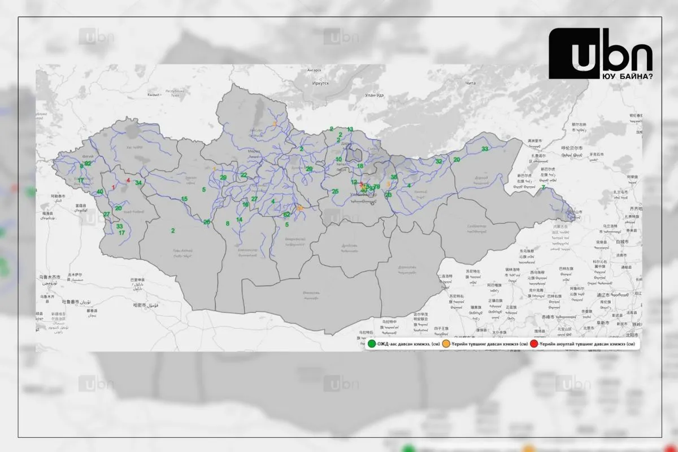Click the orange legend circle for Үерийн түвшинг давсан
The height and width of the screenshot is (452, 678).
pos(446,344)
